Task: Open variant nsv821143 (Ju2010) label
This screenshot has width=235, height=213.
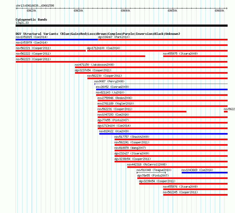Action: [110, 92]
